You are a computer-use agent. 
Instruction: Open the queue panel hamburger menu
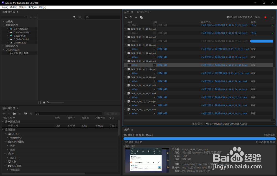point(132,12)
